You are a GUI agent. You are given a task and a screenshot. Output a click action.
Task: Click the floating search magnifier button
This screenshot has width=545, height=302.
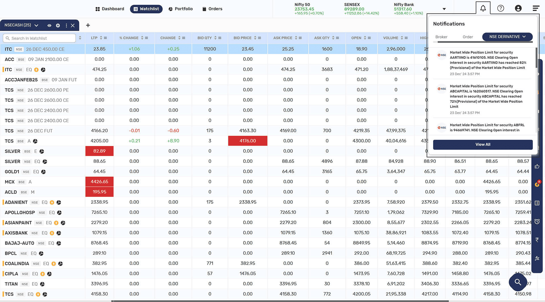click(518, 282)
